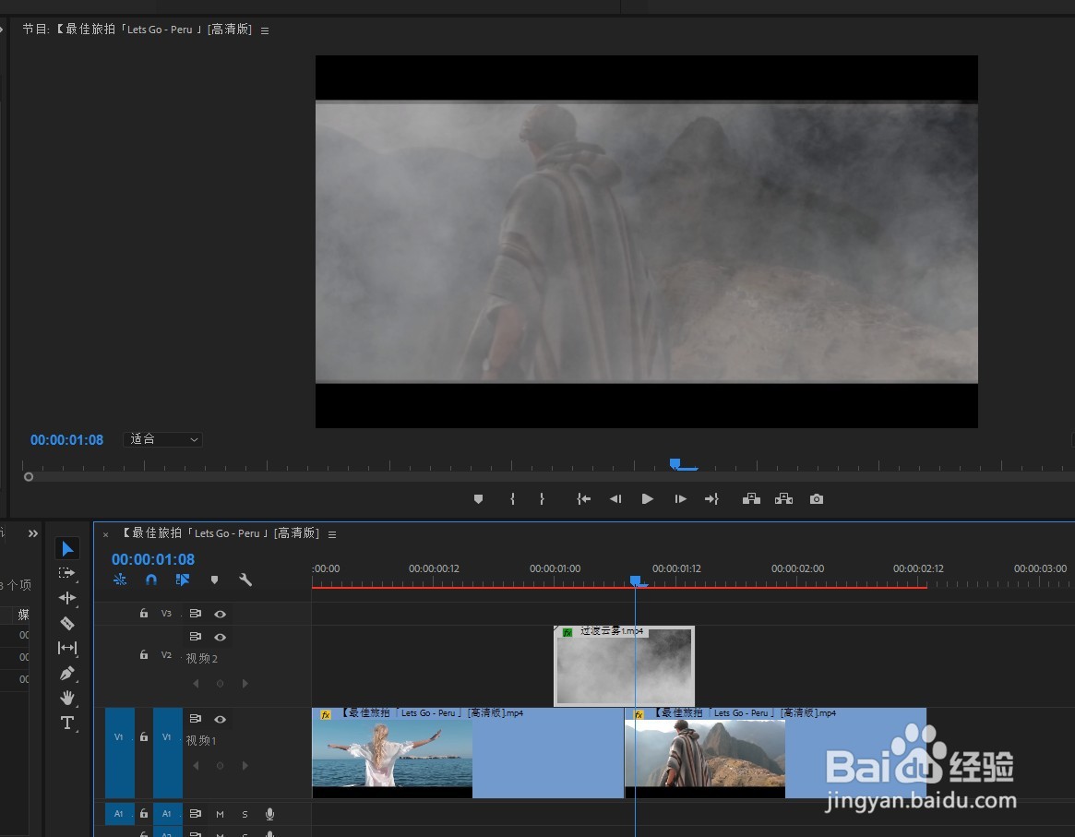1075x837 pixels.
Task: Click the program monitor playhead
Action: [x=675, y=464]
